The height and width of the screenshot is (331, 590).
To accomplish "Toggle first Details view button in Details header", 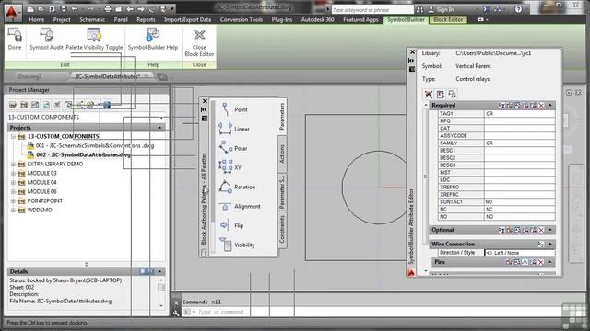I will coord(143,271).
